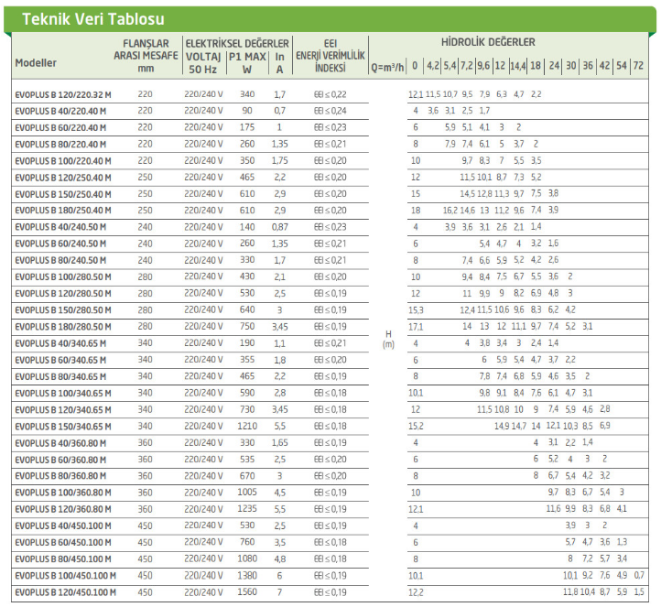
Task: Click flow rate header 72
Action: 638,65
